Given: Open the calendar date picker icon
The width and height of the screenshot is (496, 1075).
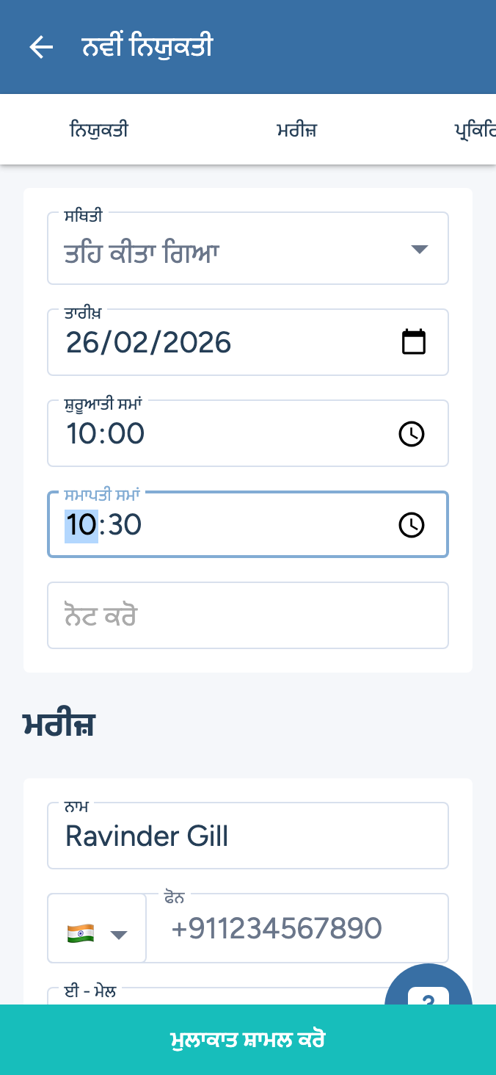Looking at the screenshot, I should 414,342.
